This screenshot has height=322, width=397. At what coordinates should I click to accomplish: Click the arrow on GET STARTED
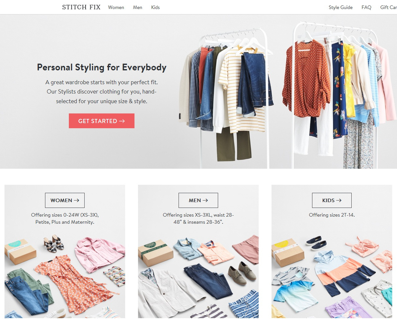tap(122, 121)
